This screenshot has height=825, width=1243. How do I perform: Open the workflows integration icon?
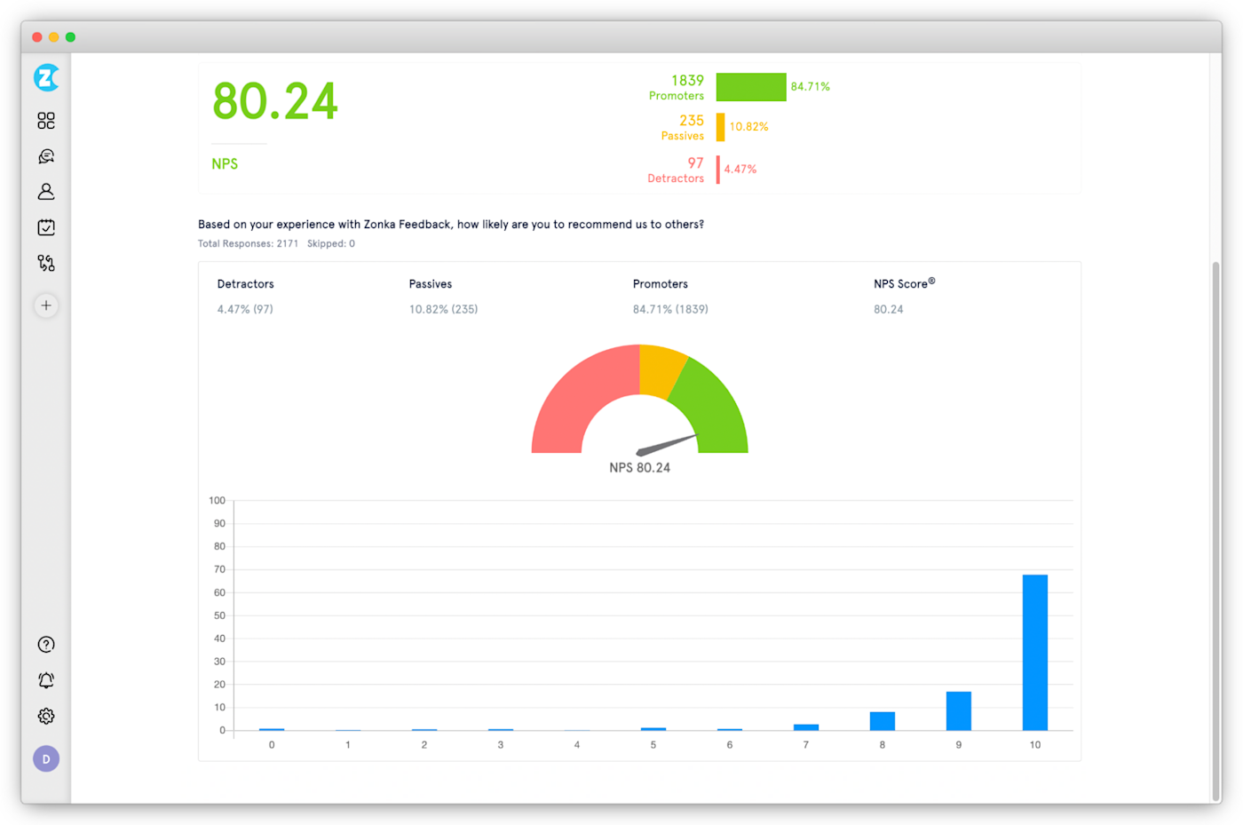[46, 263]
